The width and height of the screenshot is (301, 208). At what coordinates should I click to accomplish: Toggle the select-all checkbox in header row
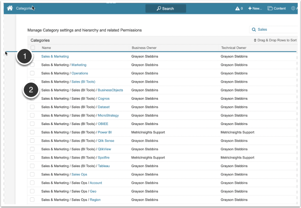(x=33, y=48)
